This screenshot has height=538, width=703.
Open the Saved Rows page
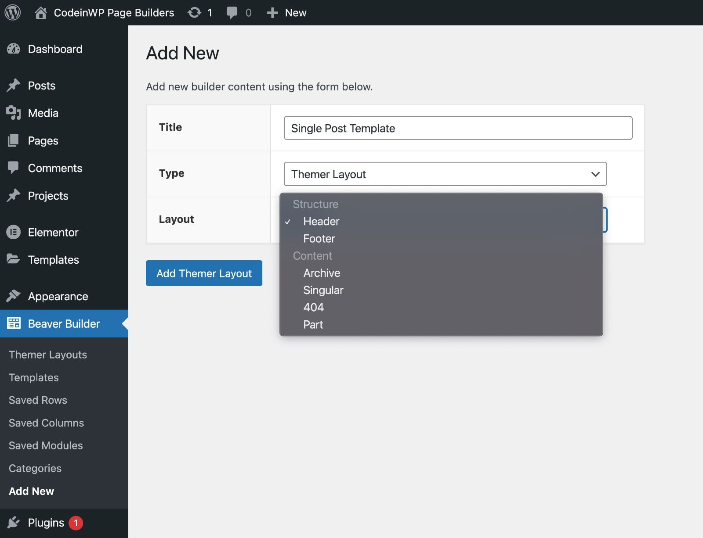[37, 400]
